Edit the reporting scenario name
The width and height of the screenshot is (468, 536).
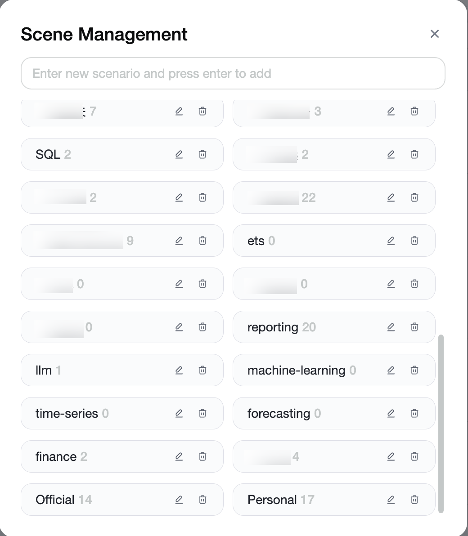(391, 327)
